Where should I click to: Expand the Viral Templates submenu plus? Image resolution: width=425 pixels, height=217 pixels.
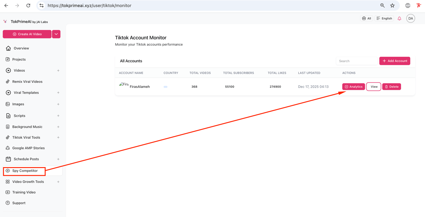[x=58, y=93]
